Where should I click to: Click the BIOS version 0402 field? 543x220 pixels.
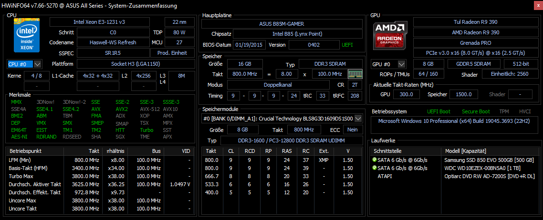(314, 45)
